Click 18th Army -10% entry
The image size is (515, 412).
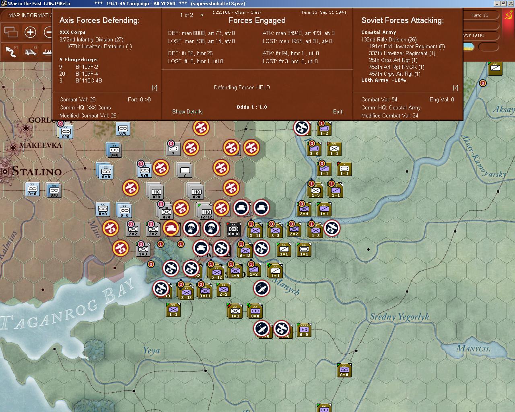coord(383,80)
